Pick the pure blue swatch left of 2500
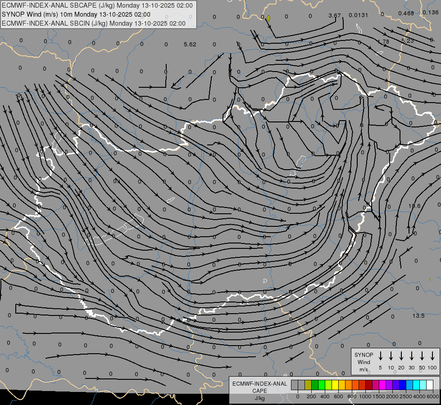 tap(402, 385)
